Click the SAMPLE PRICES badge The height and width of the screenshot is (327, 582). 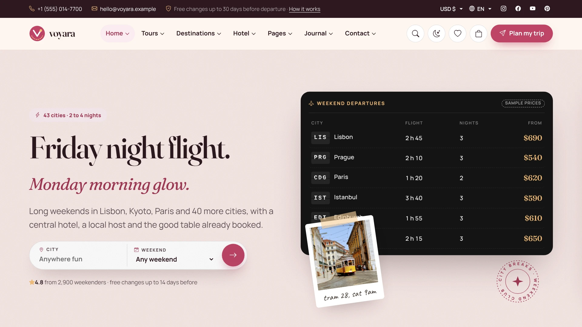coord(523,103)
